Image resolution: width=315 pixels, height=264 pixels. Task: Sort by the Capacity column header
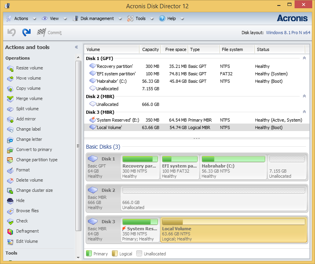click(150, 49)
